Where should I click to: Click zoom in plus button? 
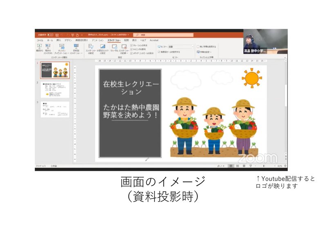[x=275, y=166]
